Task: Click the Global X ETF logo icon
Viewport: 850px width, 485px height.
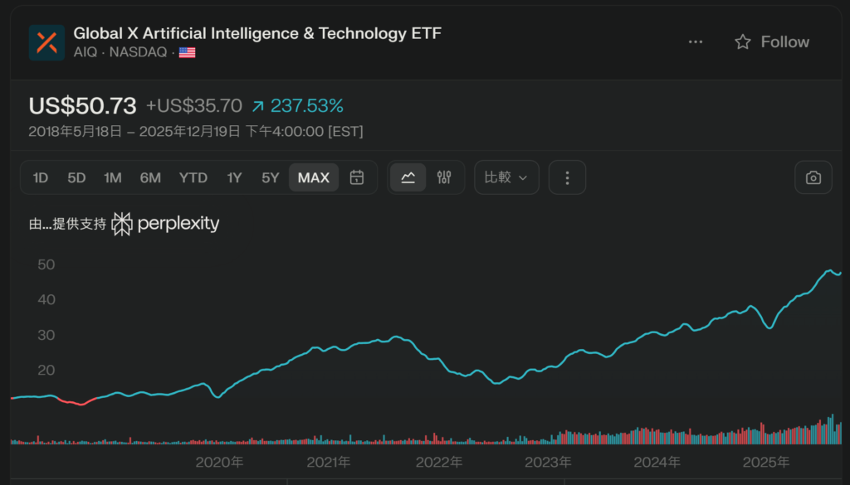Action: tap(46, 42)
